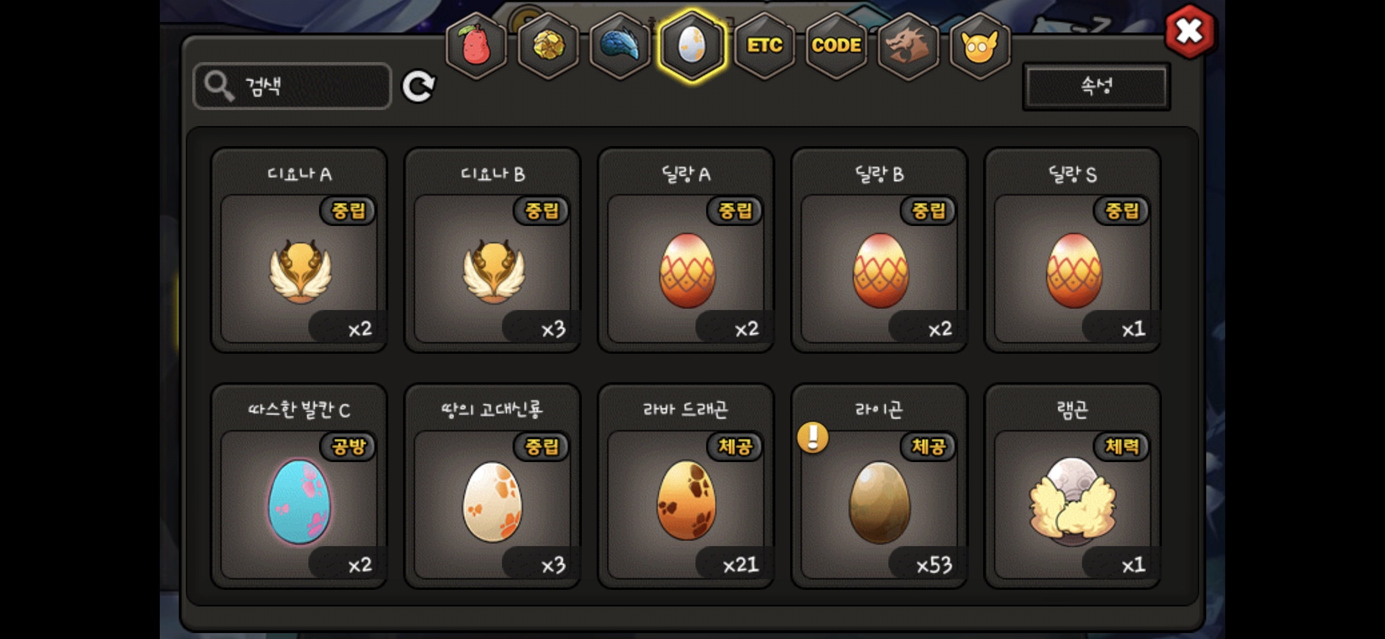The width and height of the screenshot is (1385, 639).
Task: Select the egg category hexagon tab
Action: [x=692, y=46]
